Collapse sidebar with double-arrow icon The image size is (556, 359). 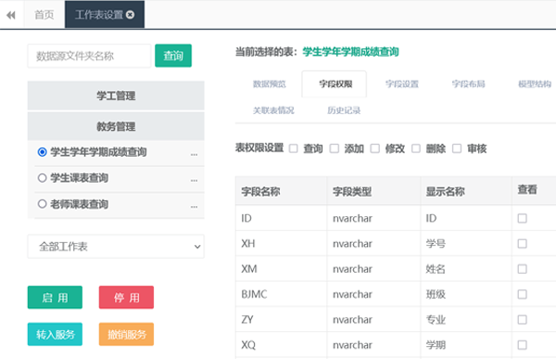[11, 15]
